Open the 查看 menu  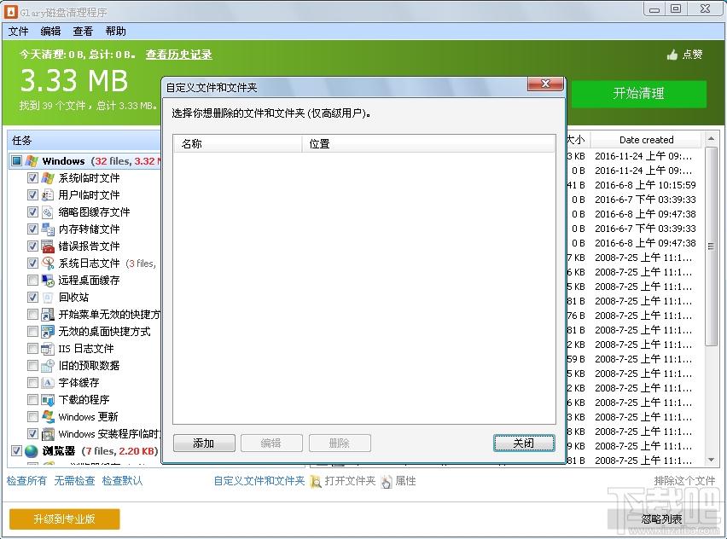pos(83,31)
